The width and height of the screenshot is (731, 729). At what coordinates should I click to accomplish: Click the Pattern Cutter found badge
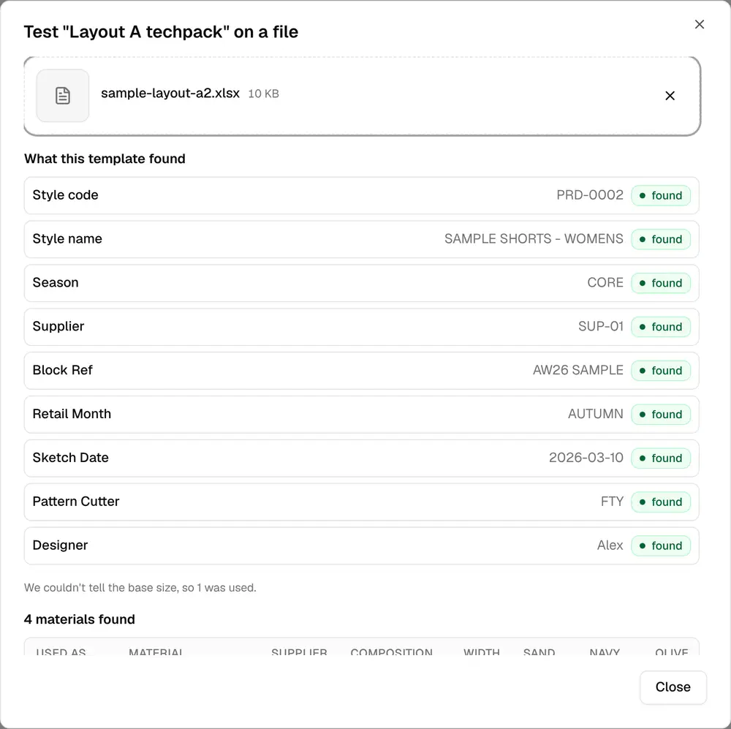661,502
